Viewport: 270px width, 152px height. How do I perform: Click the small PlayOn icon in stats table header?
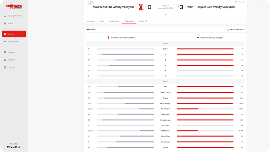[x=198, y=37]
